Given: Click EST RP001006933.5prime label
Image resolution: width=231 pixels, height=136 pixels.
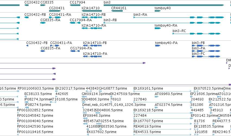Looking at the screenshot, I should [x=36, y=88].
